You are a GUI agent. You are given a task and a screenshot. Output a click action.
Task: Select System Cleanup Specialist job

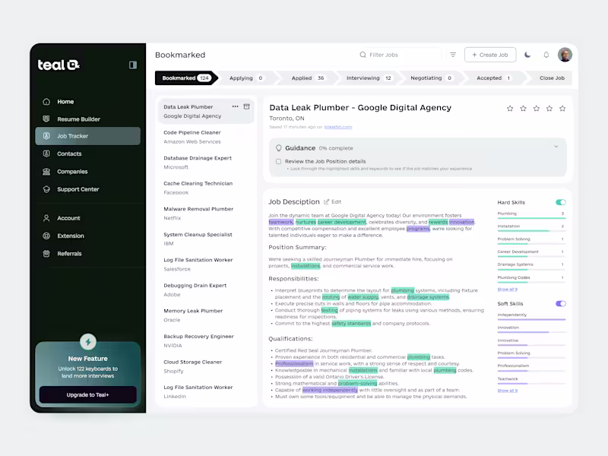coord(206,239)
